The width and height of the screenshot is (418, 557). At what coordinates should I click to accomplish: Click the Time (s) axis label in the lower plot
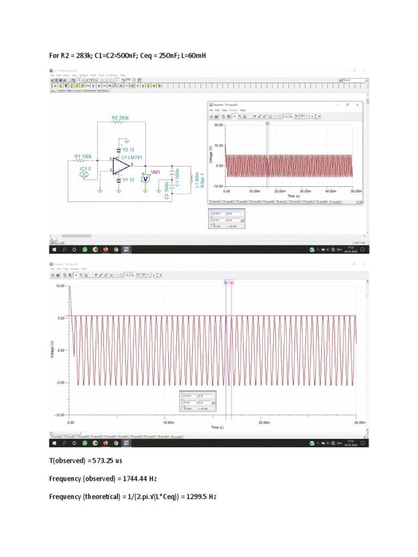(x=217, y=428)
